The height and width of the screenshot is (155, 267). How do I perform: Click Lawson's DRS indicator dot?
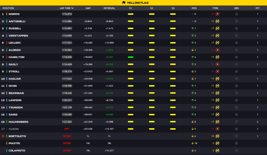pos(236,100)
